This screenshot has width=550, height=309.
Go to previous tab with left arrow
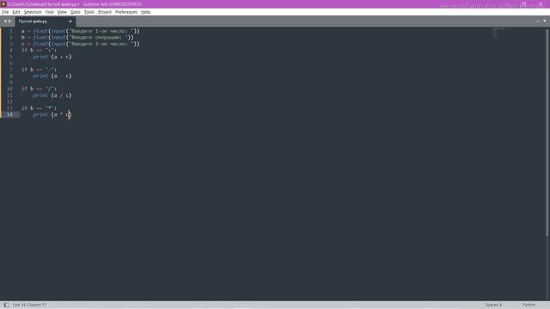(5, 21)
